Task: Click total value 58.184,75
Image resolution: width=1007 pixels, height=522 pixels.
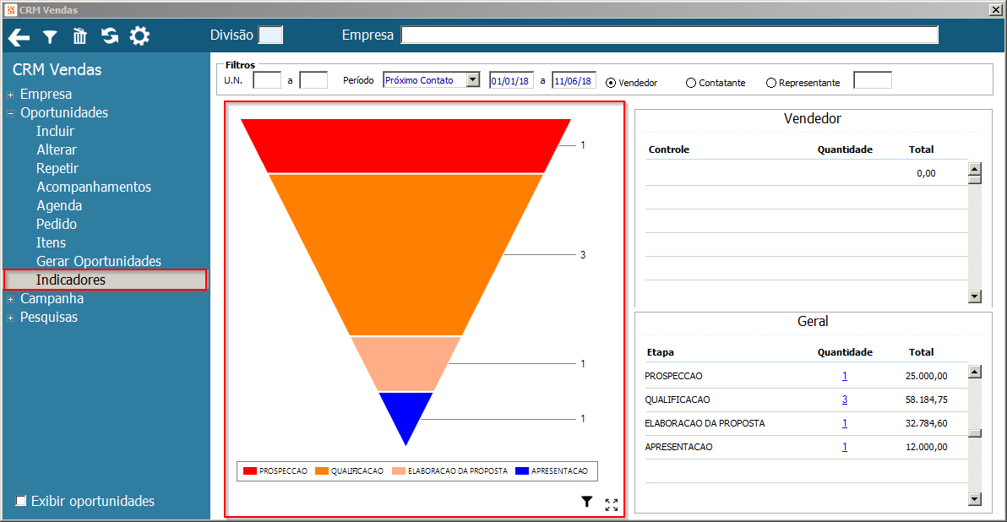Action: [926, 400]
